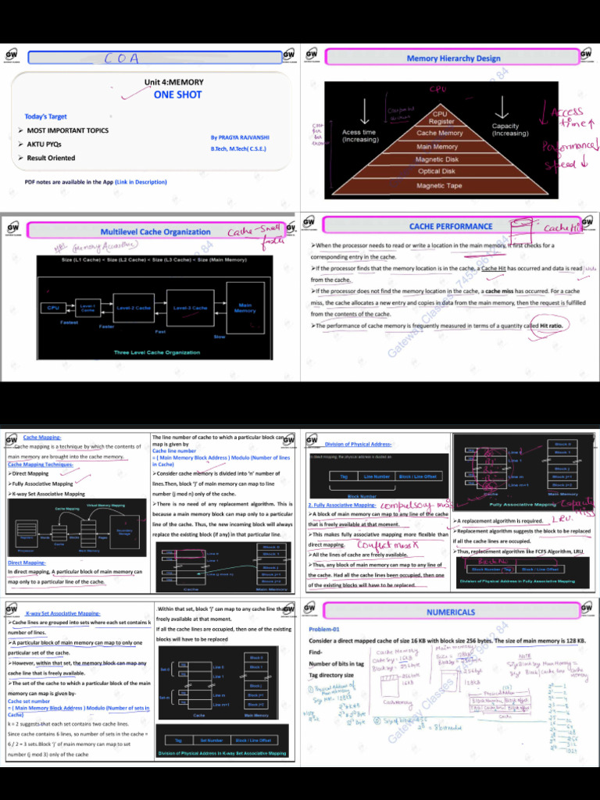Select the Level-2 Cache block in the diagram

(133, 308)
